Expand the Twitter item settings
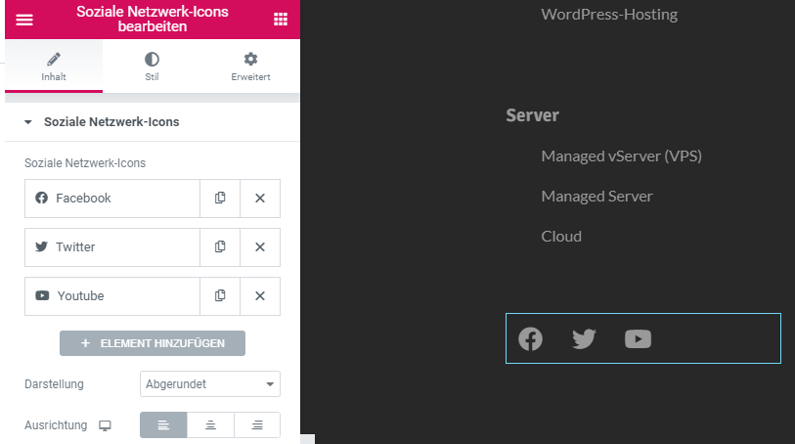This screenshot has width=795, height=444. tap(112, 246)
